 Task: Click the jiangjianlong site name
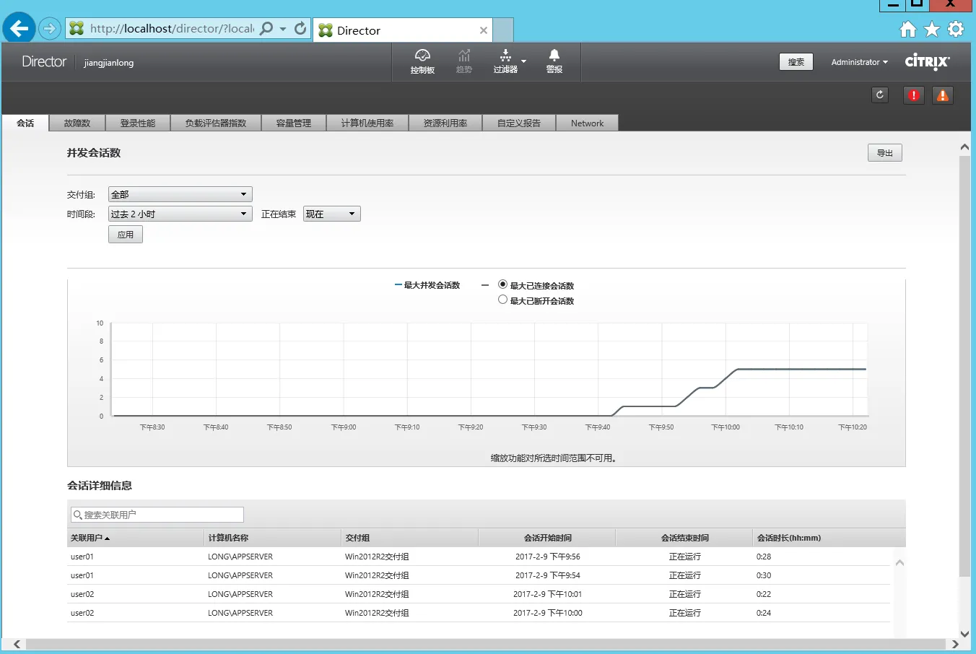coord(109,63)
